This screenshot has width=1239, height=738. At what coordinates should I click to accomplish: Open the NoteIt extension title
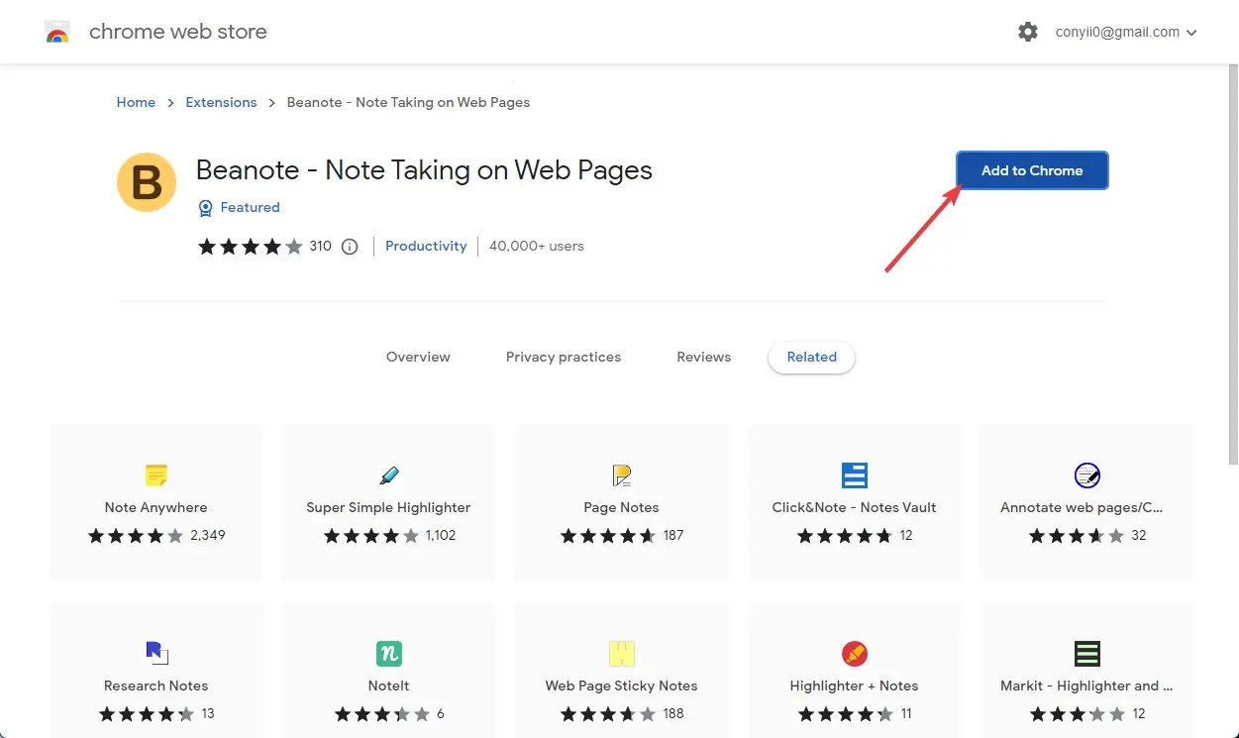pyautogui.click(x=388, y=685)
